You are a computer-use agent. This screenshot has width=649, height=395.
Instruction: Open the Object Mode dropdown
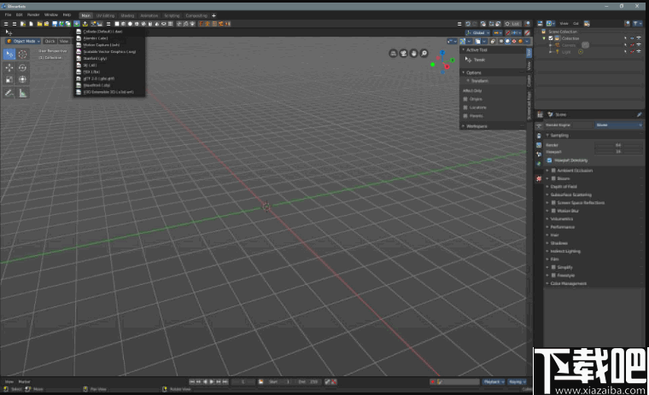[23, 41]
